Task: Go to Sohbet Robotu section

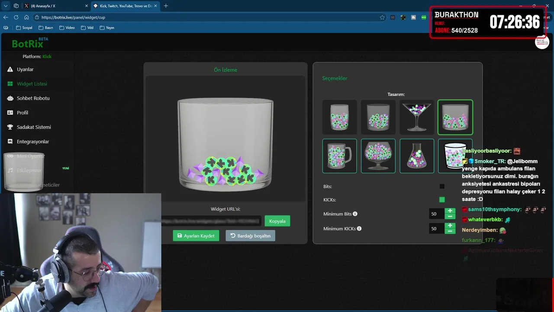Action: tap(33, 98)
